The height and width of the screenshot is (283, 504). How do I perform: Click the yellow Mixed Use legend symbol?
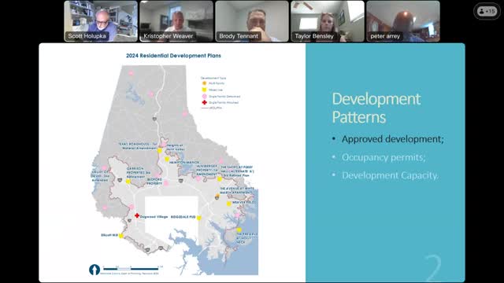pyautogui.click(x=204, y=90)
